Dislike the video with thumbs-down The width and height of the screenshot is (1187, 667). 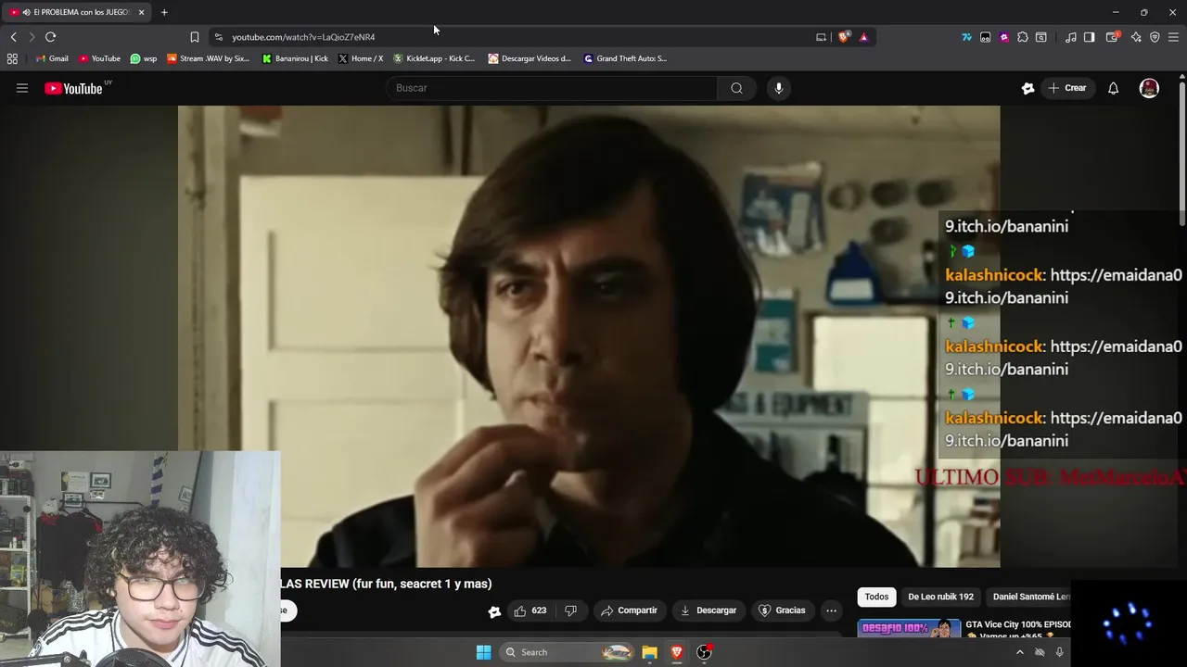(x=570, y=610)
